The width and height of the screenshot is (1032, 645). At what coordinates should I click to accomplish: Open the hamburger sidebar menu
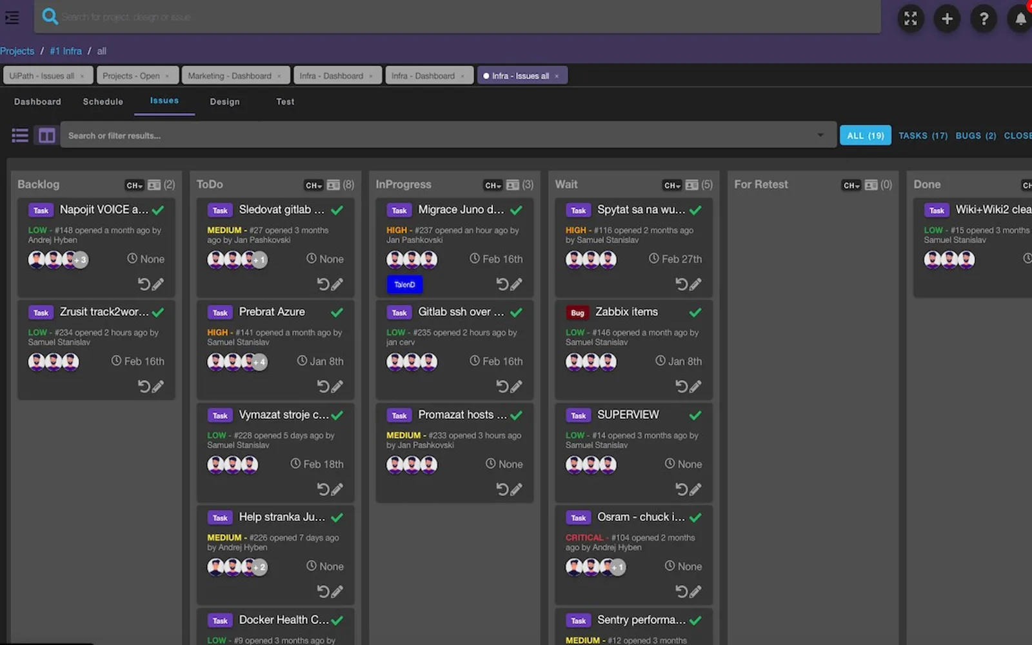coord(12,17)
